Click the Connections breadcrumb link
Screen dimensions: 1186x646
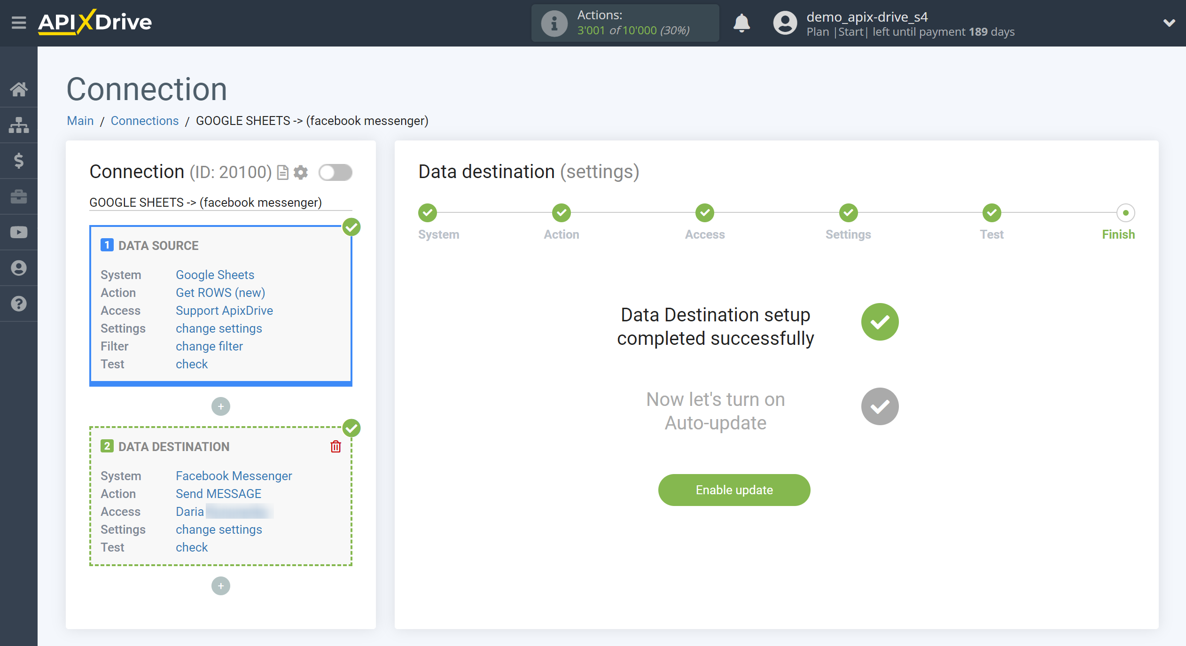pos(145,121)
